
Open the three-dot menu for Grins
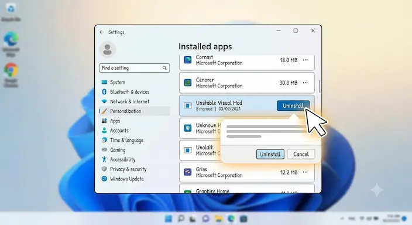click(x=305, y=172)
